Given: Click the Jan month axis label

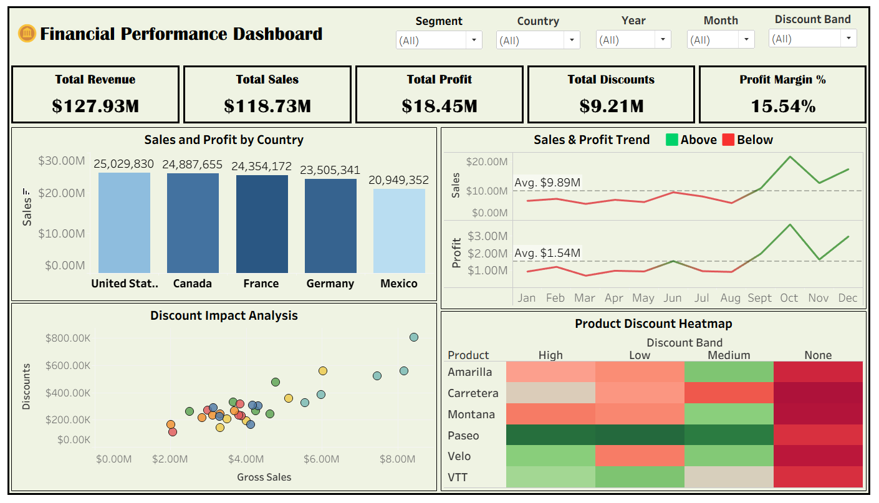Looking at the screenshot, I should click(x=526, y=298).
